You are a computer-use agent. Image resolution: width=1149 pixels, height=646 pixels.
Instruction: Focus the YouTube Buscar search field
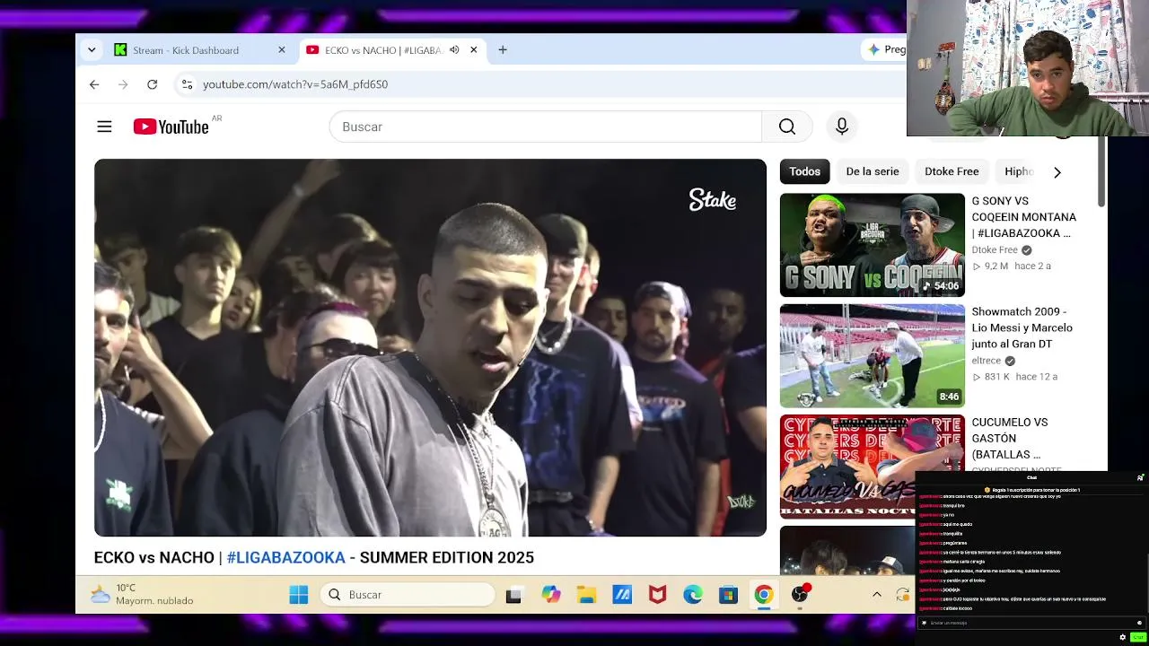pos(546,127)
